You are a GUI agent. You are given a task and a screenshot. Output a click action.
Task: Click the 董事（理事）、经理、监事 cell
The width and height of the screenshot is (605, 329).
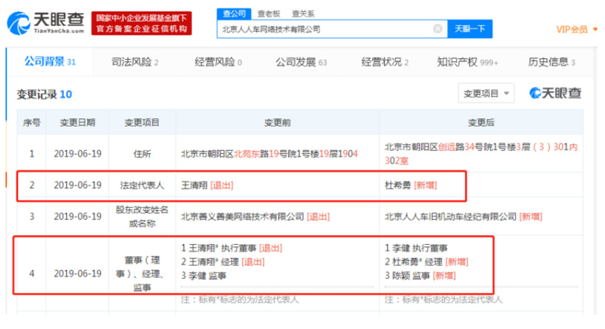click(x=142, y=273)
